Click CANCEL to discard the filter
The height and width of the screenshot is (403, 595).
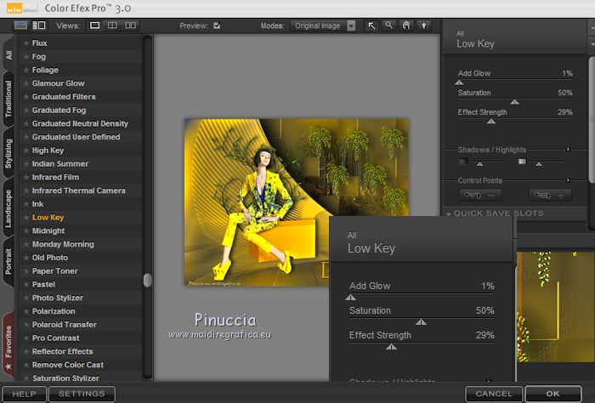(494, 394)
